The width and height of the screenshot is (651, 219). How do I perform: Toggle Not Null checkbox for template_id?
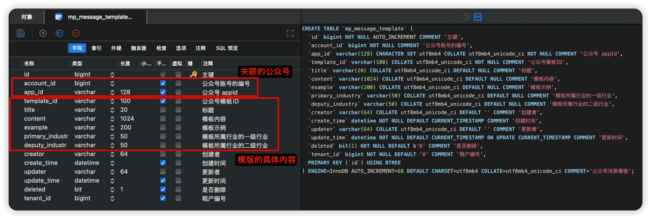click(163, 101)
